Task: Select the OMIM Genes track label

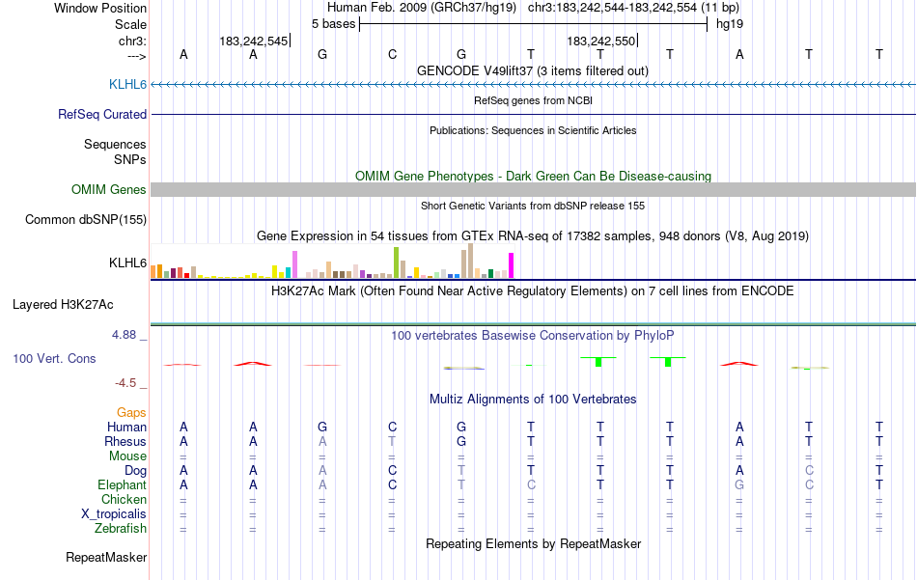Action: (109, 189)
